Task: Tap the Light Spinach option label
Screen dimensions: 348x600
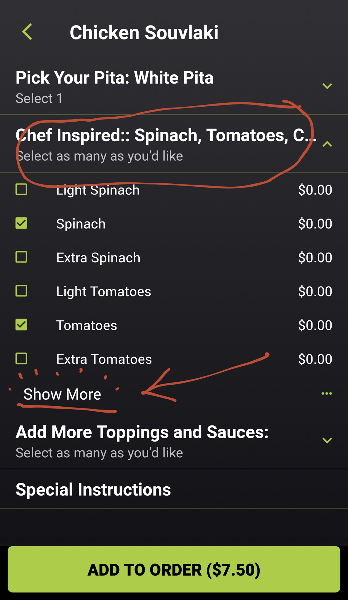Action: pos(98,190)
